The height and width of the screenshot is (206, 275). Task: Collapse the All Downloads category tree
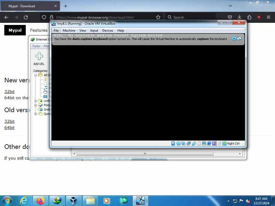36,75
